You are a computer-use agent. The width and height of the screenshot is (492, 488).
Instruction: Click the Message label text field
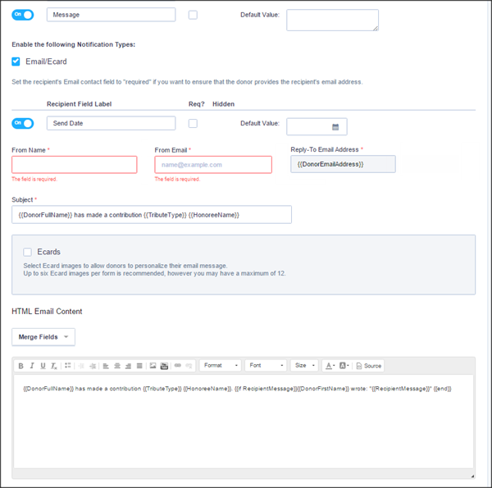point(111,15)
